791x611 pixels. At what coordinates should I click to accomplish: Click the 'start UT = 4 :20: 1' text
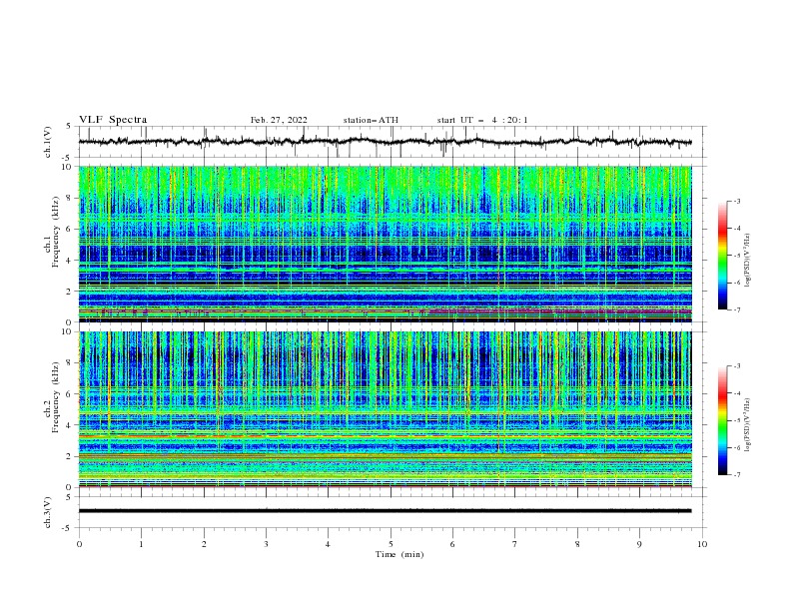point(482,120)
